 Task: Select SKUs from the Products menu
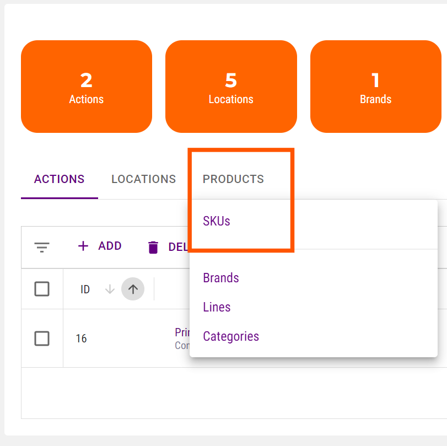click(x=217, y=221)
